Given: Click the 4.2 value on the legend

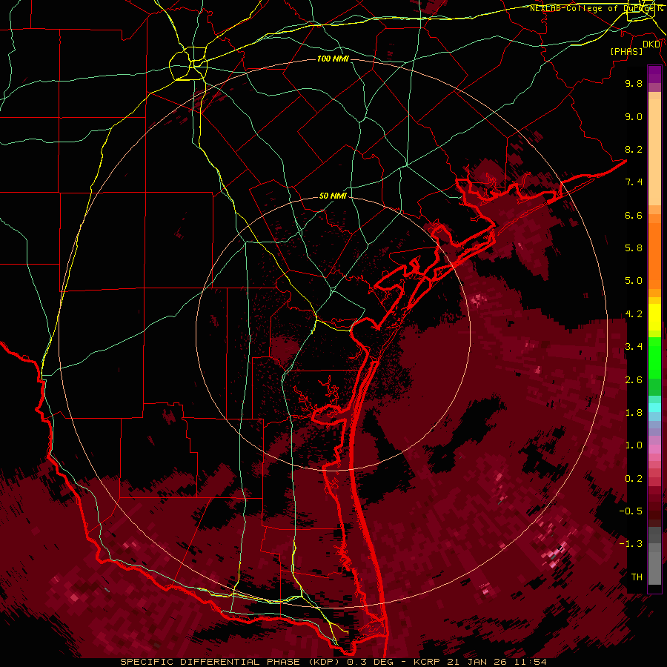Looking at the screenshot, I should [x=634, y=314].
